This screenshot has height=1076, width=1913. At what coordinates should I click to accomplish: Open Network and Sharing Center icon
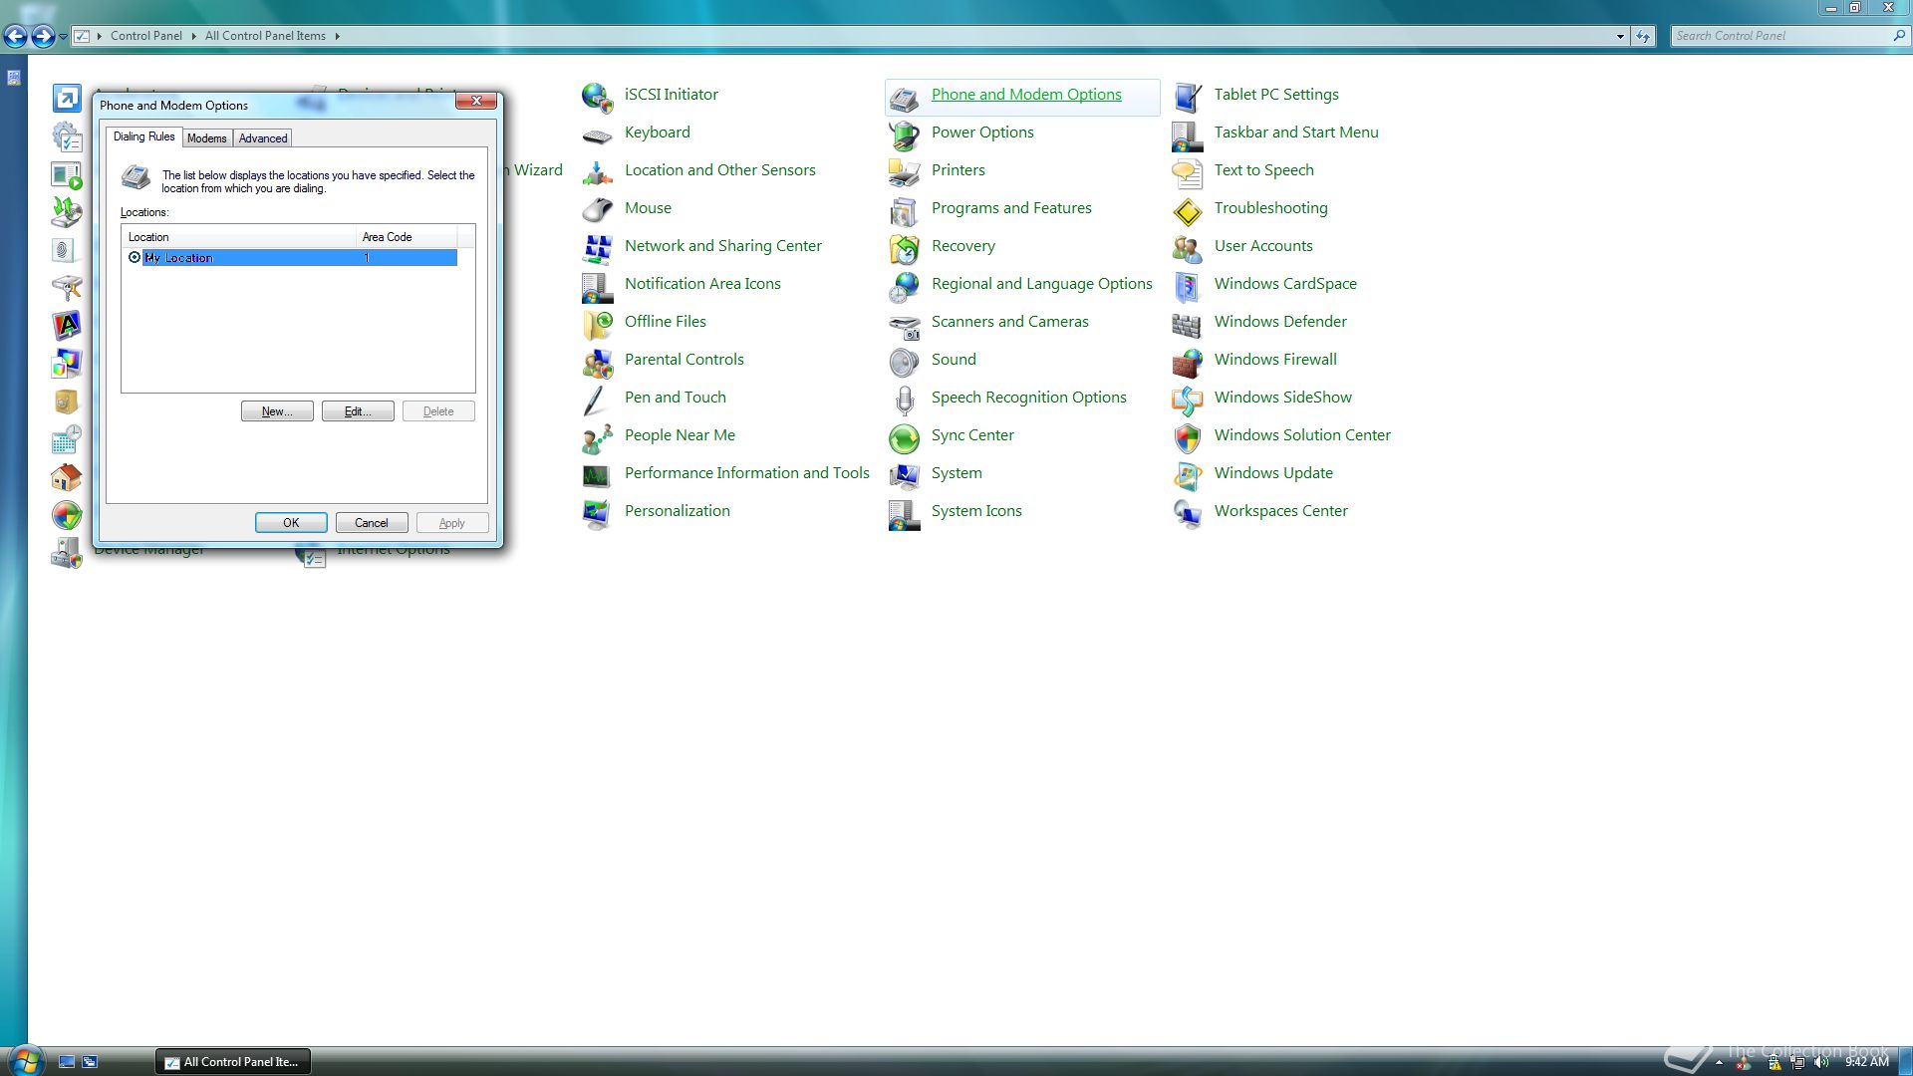tap(597, 248)
